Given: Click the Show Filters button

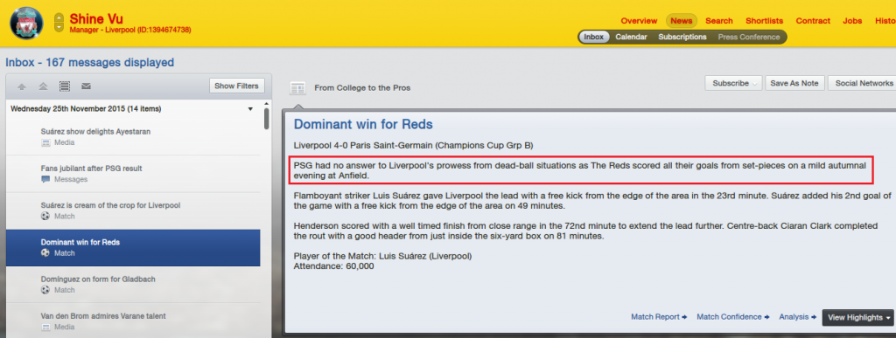Looking at the screenshot, I should [236, 86].
